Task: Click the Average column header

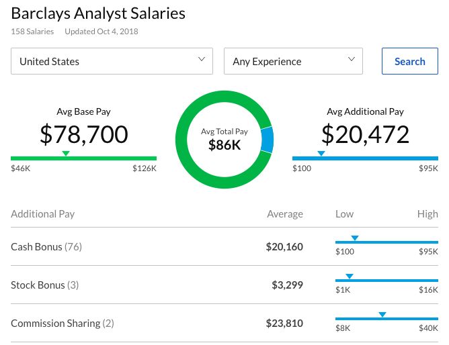Action: pyautogui.click(x=285, y=214)
